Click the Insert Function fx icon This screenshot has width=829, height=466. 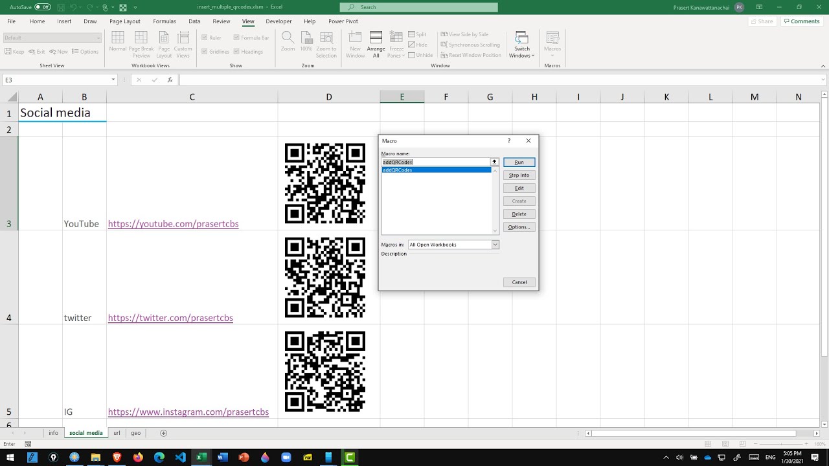click(170, 80)
